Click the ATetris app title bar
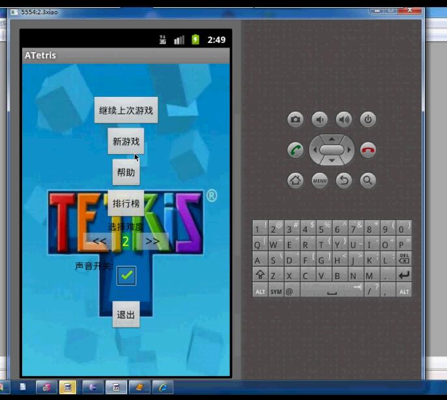Screen dimensions: 447x400 coord(126,55)
